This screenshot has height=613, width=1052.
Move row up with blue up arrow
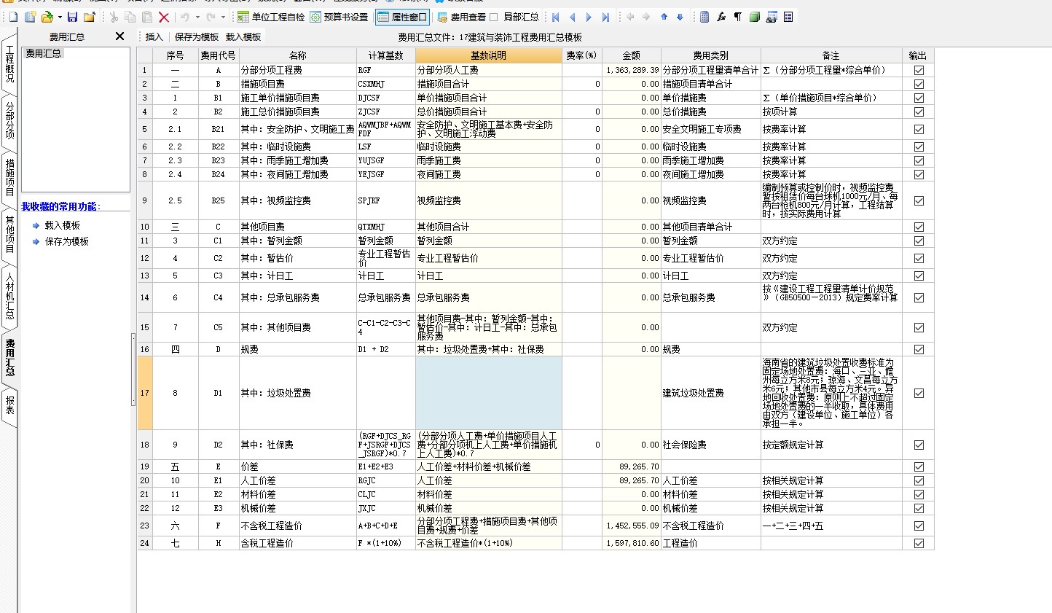click(664, 17)
